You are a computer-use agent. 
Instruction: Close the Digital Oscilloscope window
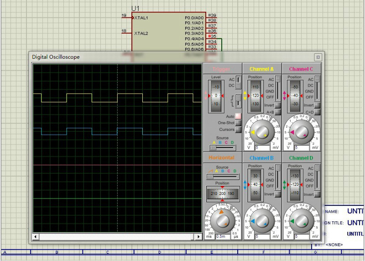318,57
